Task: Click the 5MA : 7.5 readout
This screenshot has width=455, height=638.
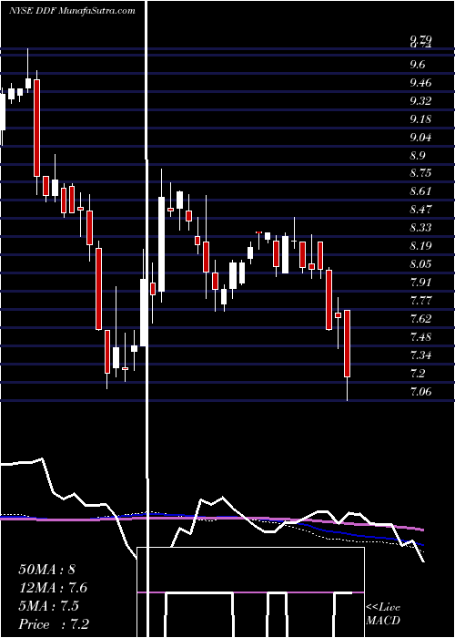Action: tap(48, 606)
